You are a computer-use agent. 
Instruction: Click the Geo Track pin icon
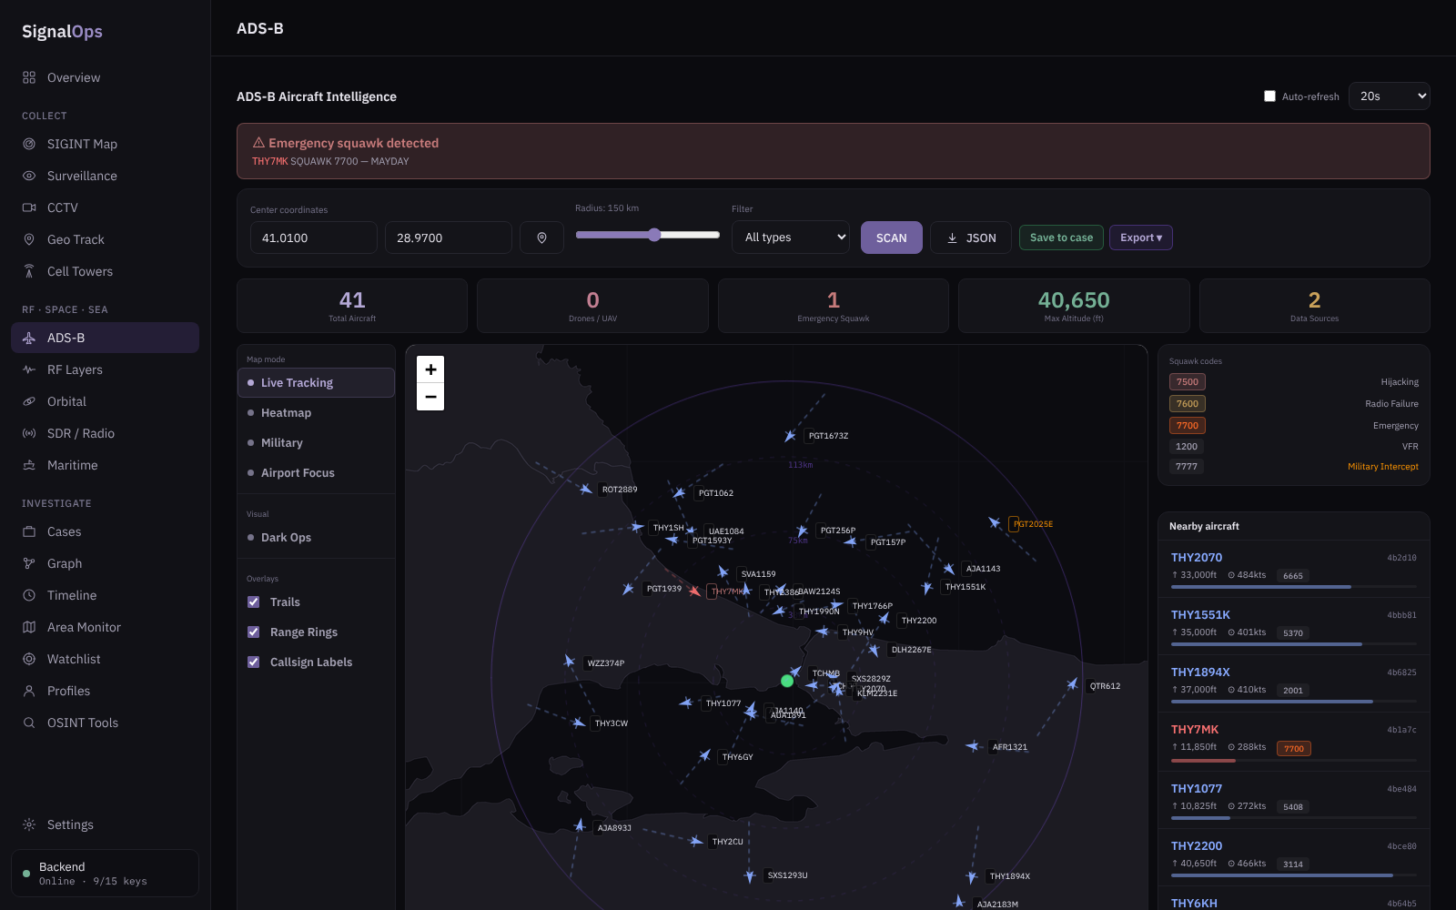(29, 239)
